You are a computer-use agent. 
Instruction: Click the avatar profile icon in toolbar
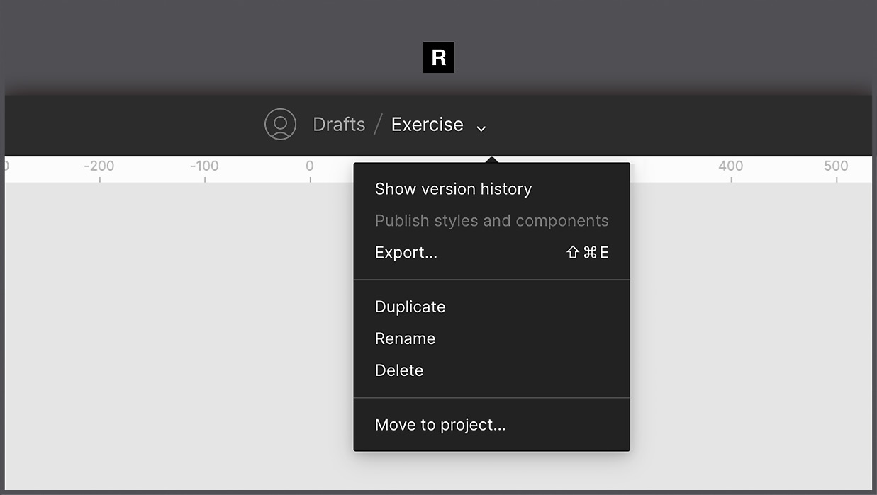coord(281,123)
